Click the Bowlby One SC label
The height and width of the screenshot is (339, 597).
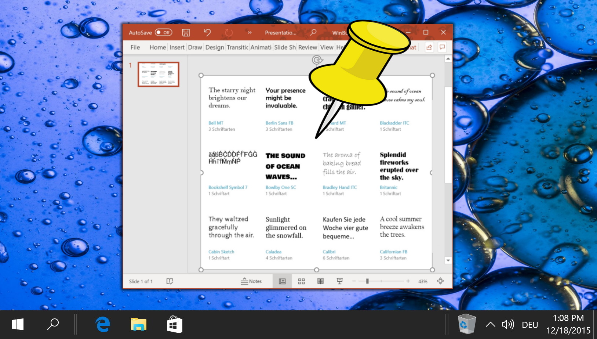pos(281,187)
